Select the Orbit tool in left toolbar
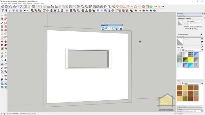Viewport: 205px width, 115px height. (2, 65)
